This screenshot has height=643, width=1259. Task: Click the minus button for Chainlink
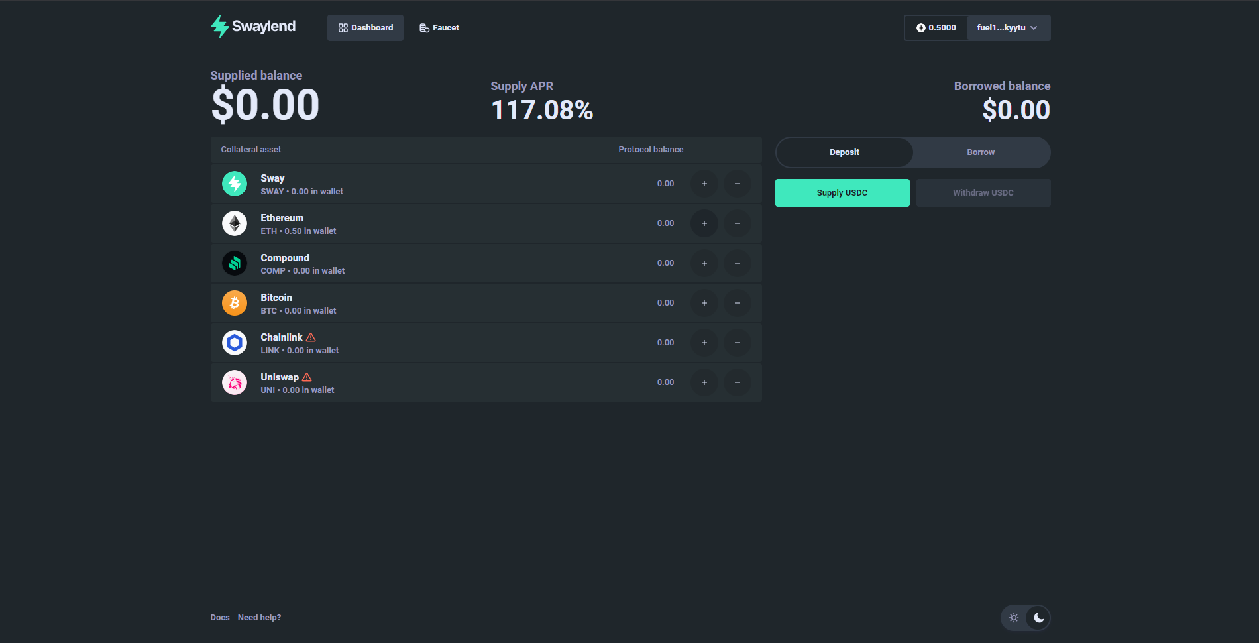click(x=738, y=343)
